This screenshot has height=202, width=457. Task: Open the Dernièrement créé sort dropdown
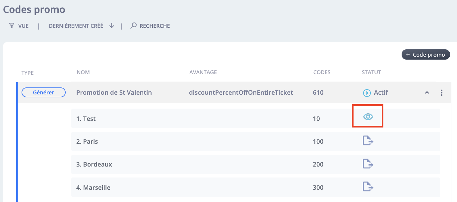(x=76, y=26)
